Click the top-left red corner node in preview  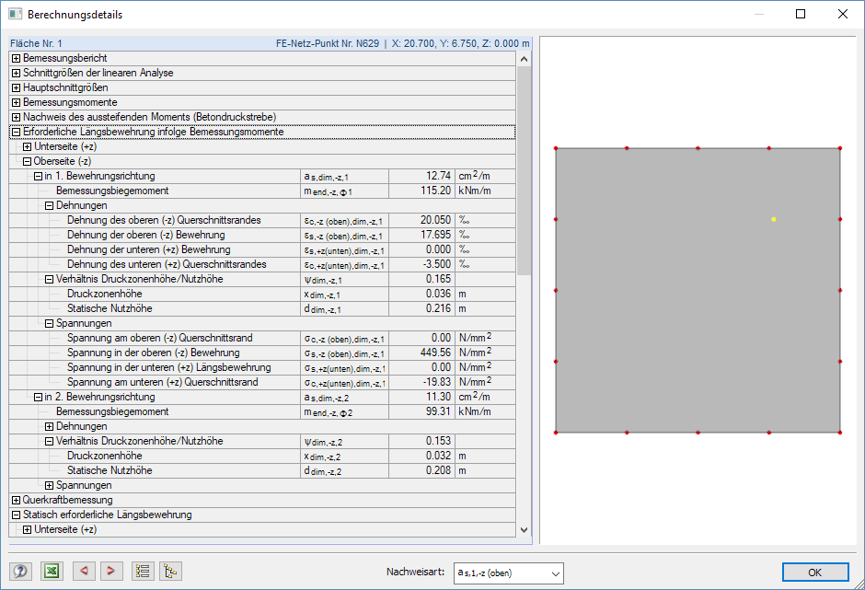coord(556,148)
